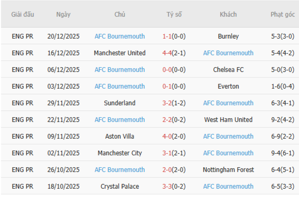The image size is (299, 197).
Task: Open the Everton team link
Action: tap(228, 86)
